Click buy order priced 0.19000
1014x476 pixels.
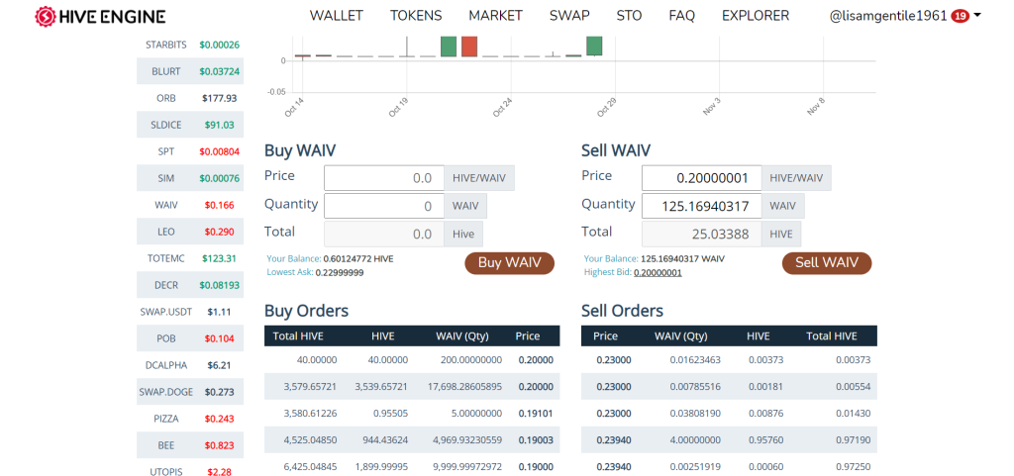pyautogui.click(x=412, y=465)
